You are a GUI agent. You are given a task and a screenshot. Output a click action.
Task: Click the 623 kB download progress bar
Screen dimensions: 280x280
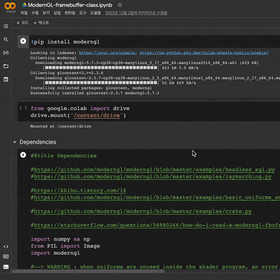101,68
